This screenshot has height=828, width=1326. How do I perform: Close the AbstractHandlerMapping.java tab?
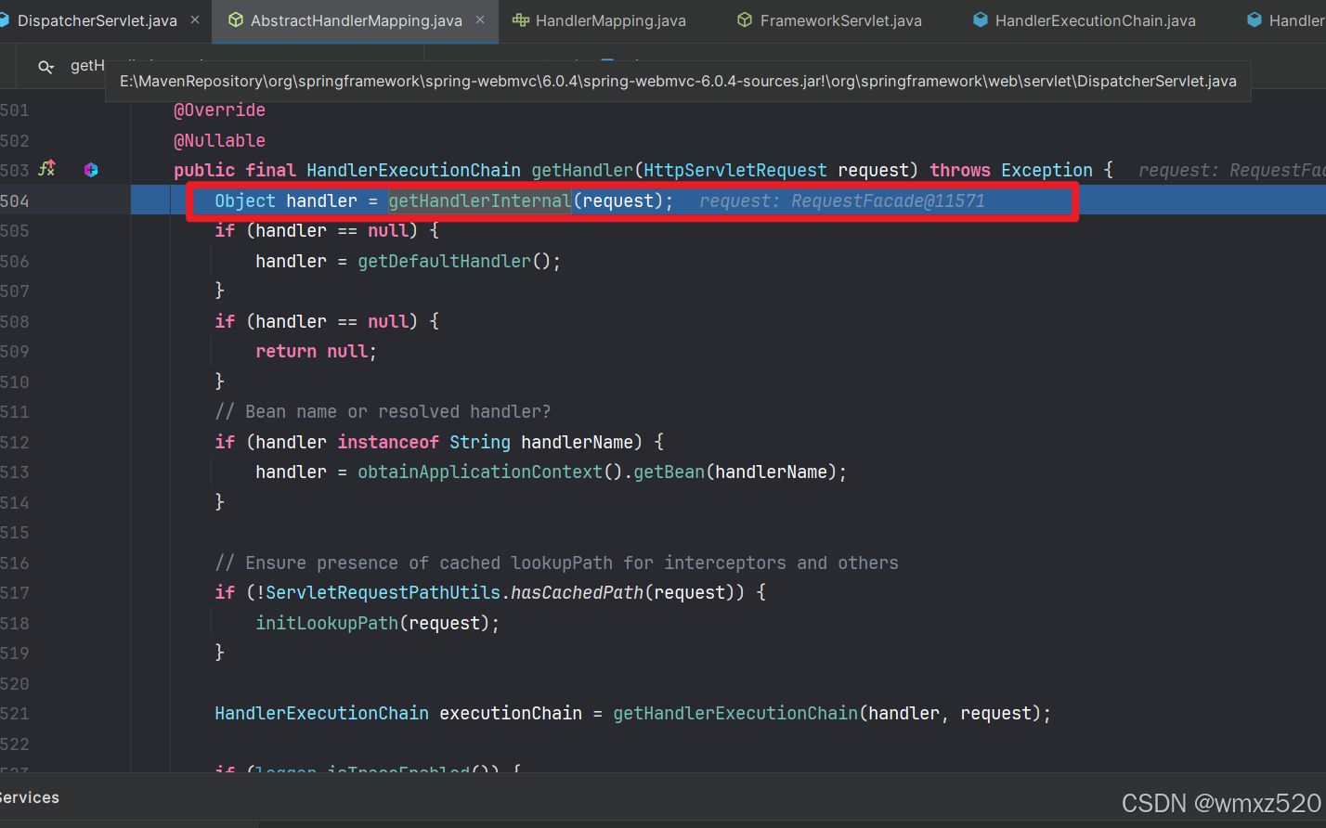[480, 19]
